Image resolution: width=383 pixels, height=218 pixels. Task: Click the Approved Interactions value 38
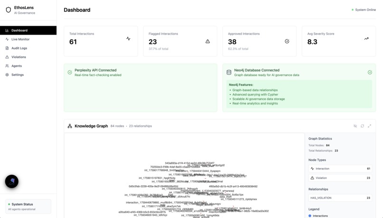pos(232,42)
